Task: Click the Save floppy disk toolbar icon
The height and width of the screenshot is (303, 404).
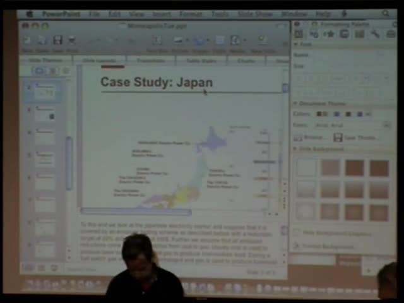Action: [57, 40]
